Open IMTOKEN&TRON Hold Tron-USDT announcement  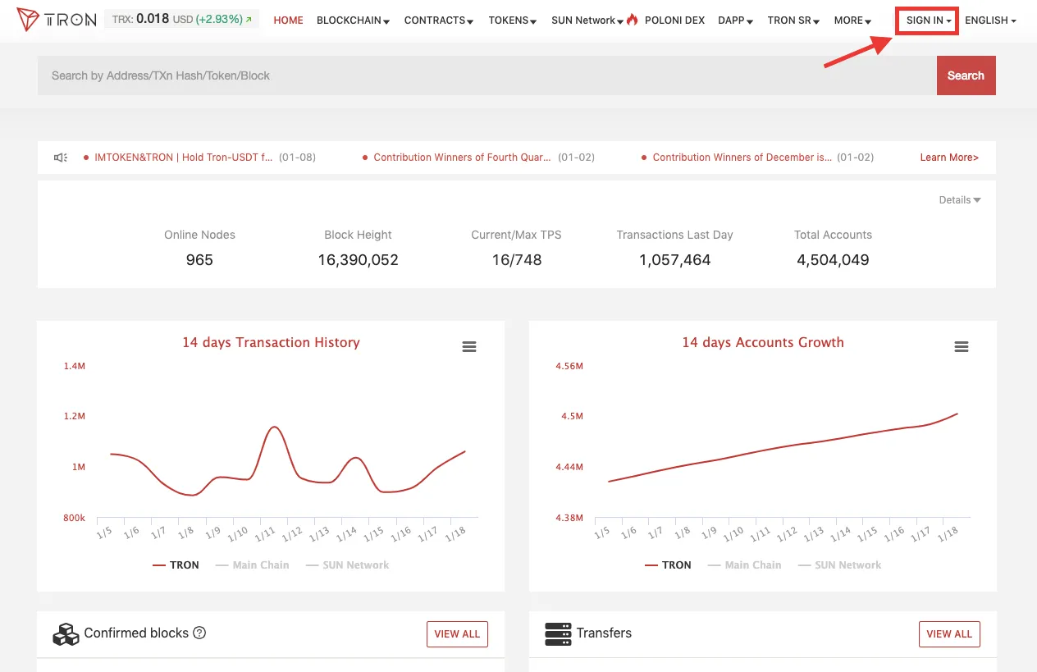[x=183, y=158]
